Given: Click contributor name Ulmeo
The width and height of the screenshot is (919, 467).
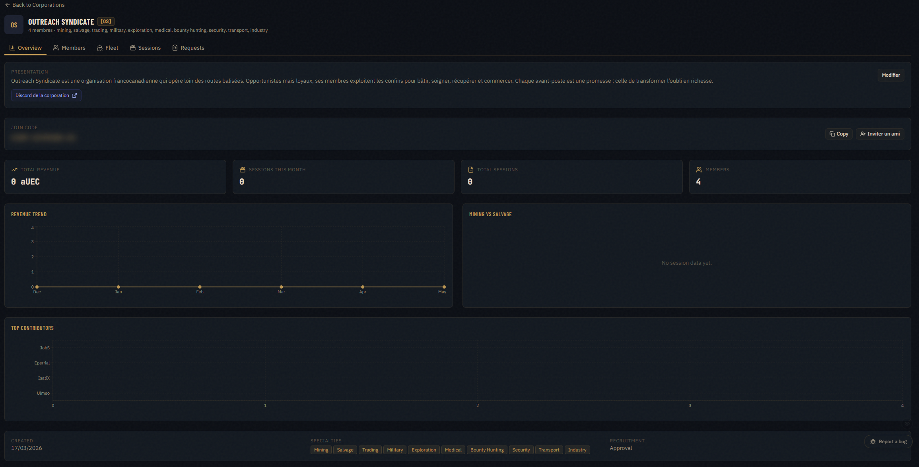Looking at the screenshot, I should point(43,393).
